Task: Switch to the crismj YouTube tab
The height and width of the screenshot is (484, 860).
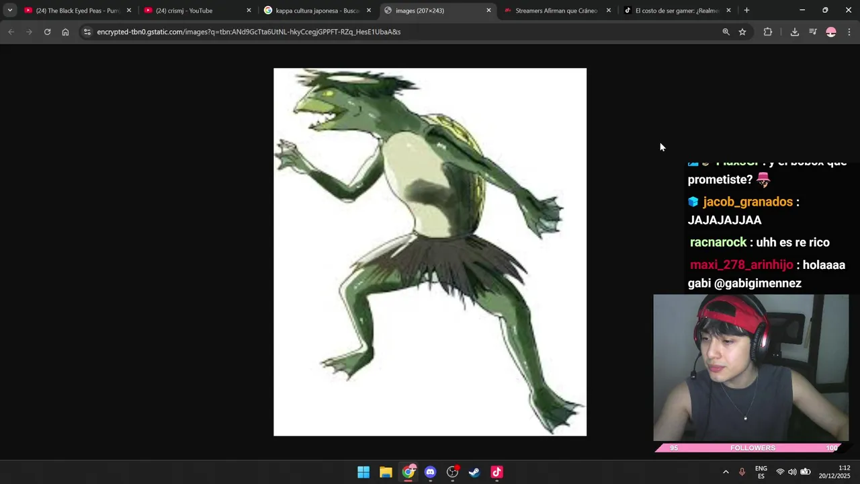Action: (x=198, y=10)
